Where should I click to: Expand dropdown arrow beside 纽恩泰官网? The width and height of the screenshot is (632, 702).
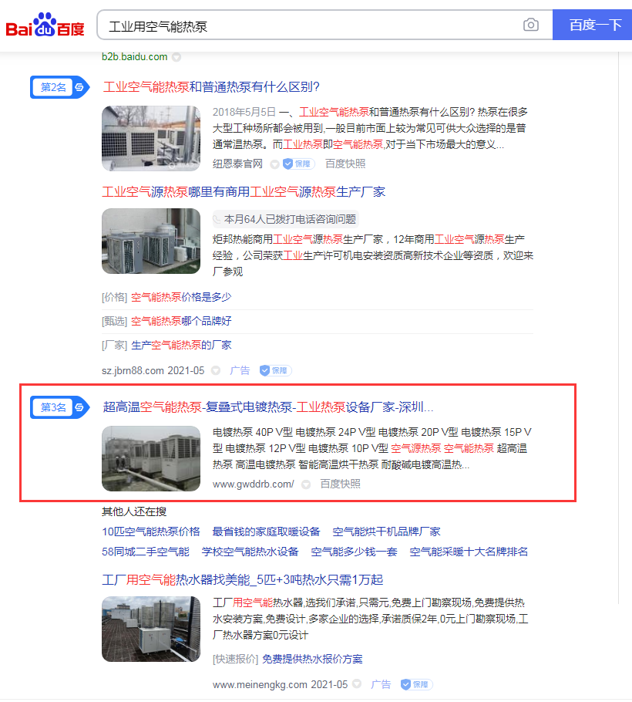click(274, 164)
